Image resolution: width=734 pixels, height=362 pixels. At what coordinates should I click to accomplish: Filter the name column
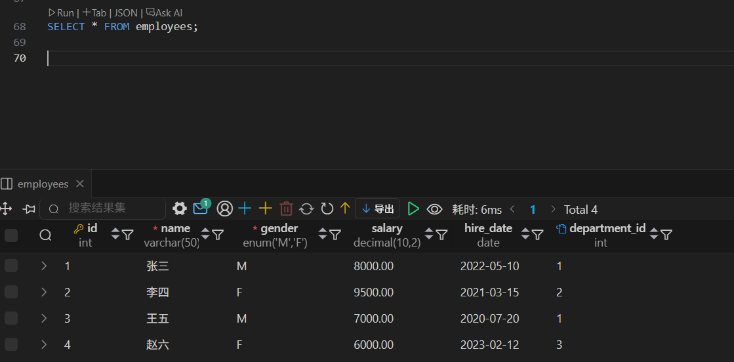(x=218, y=235)
